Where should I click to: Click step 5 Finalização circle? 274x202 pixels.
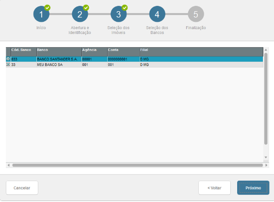point(196,14)
